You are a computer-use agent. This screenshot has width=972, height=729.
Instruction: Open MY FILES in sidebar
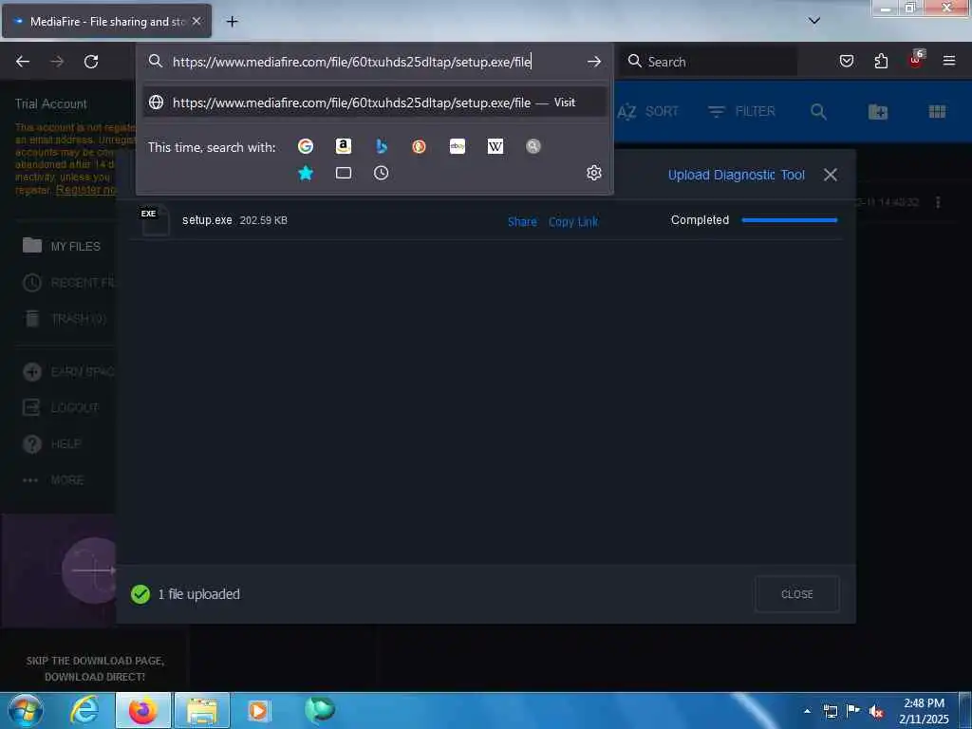(x=62, y=246)
